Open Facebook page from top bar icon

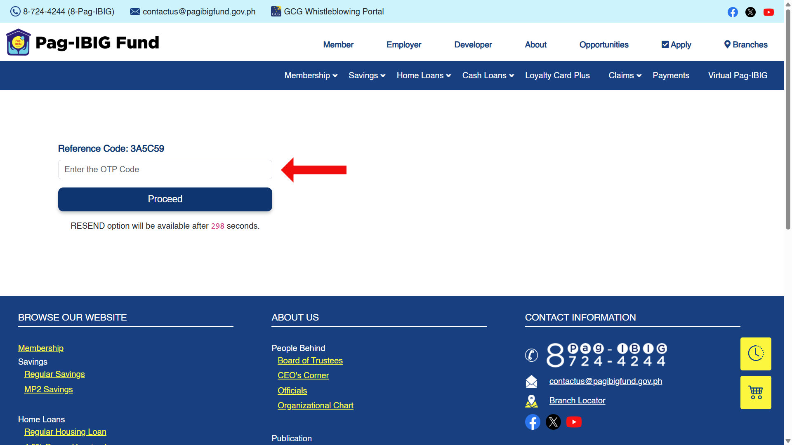733,12
